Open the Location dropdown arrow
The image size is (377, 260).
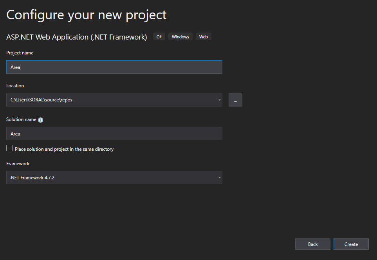pyautogui.click(x=219, y=100)
